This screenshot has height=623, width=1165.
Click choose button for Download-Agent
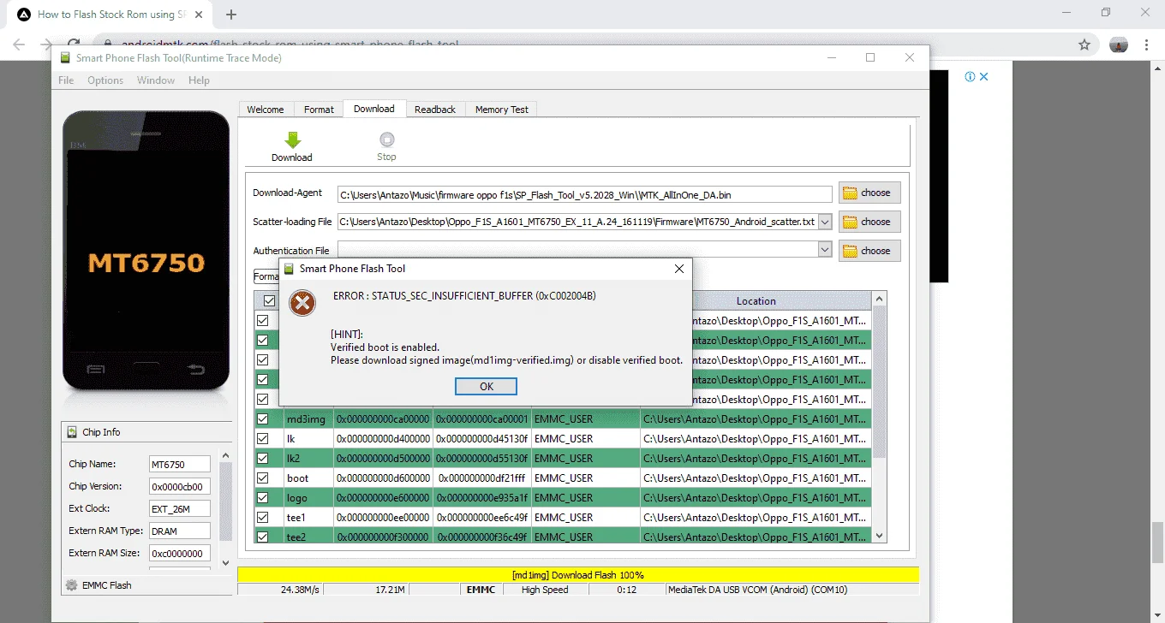coord(869,193)
